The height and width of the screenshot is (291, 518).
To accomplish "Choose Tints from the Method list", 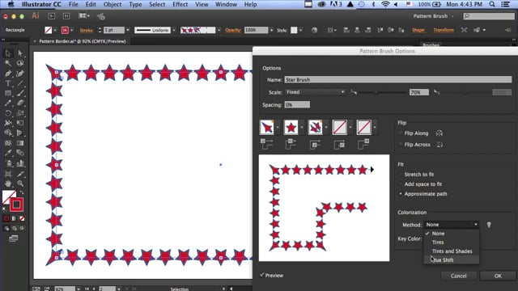I will pos(438,242).
